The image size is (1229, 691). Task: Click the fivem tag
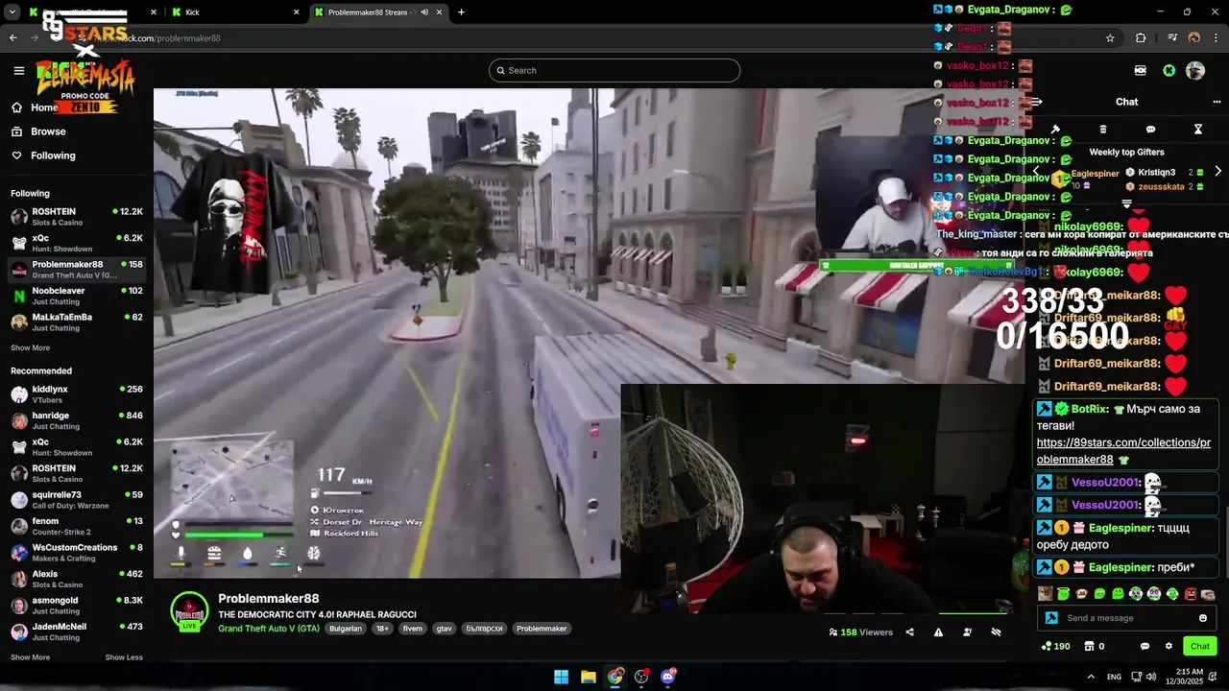point(412,629)
